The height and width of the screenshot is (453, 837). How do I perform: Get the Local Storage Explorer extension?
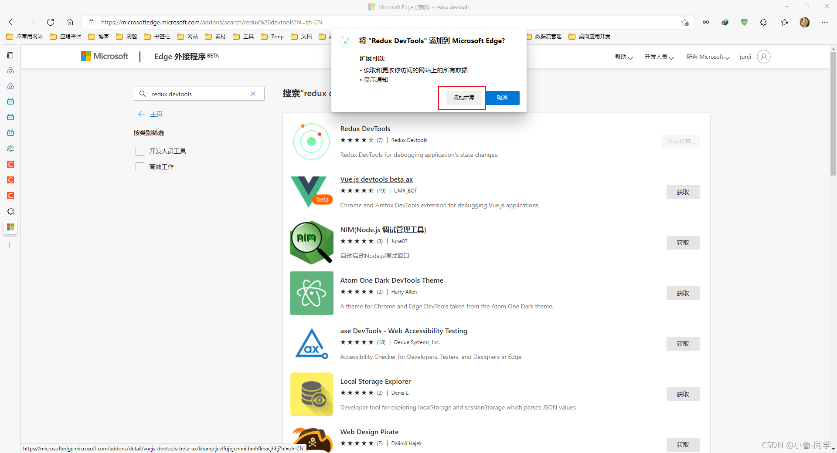683,394
